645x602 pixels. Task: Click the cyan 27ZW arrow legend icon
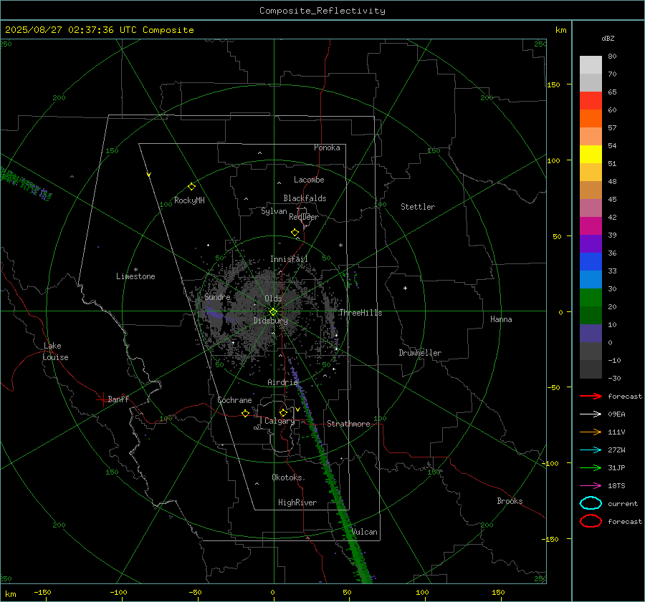591,450
